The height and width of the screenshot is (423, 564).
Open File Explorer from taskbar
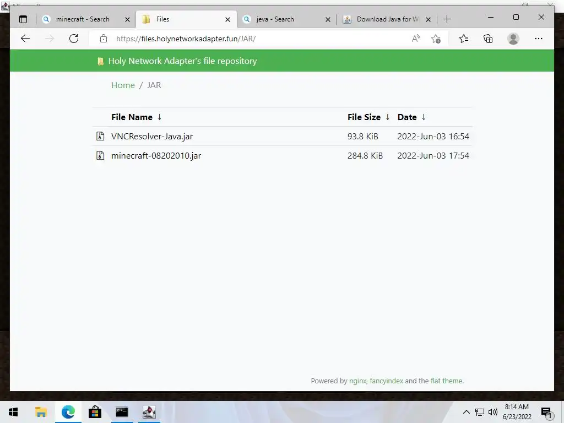click(41, 412)
